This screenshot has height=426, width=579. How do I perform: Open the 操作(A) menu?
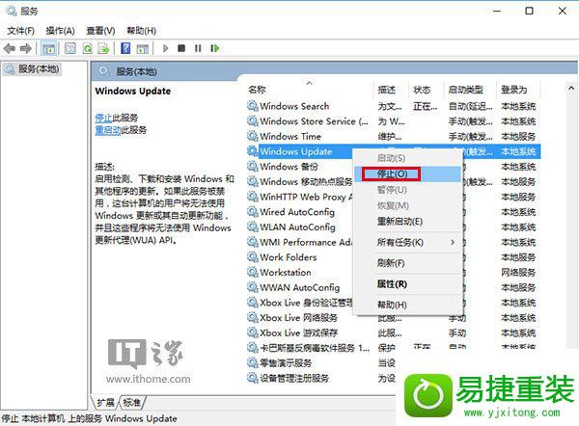60,31
